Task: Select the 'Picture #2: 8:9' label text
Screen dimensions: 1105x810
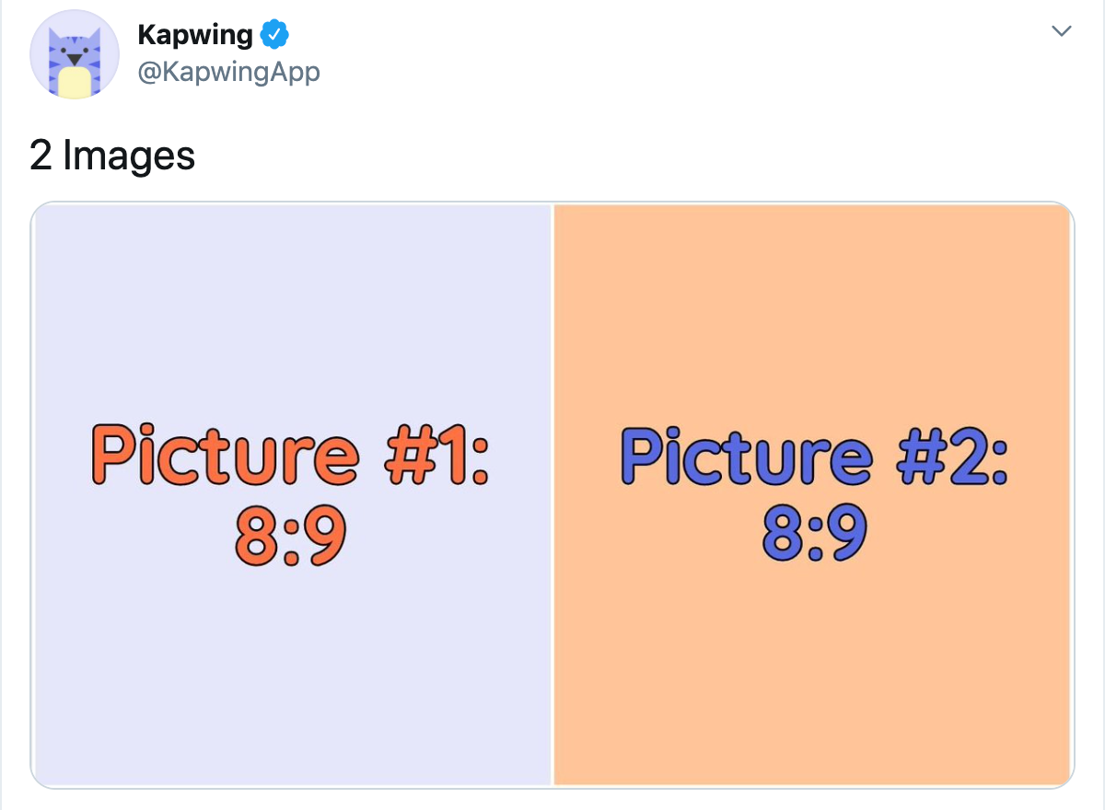Action: (x=815, y=488)
